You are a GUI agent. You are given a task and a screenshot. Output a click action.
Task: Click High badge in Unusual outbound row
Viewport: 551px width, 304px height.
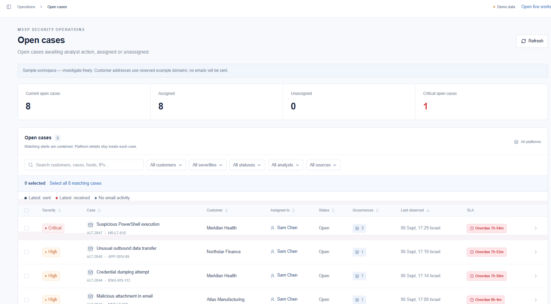click(x=51, y=252)
